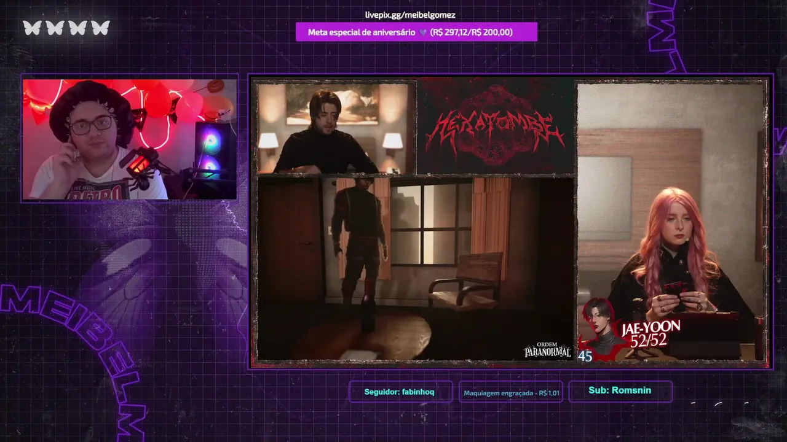
Task: Click the livepix.gg/meibelgomez link text
Action: [x=410, y=15]
